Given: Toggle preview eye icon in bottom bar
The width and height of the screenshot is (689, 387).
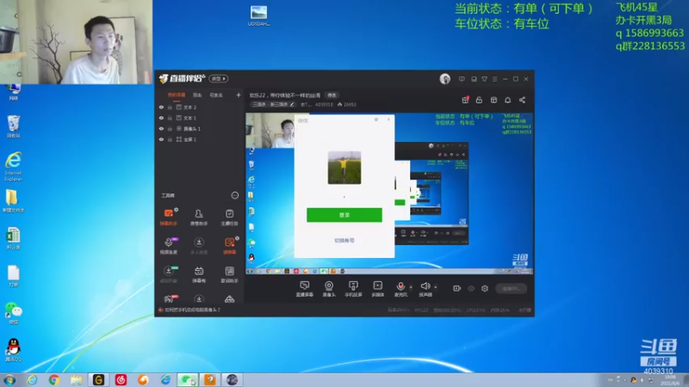Looking at the screenshot, I should point(471,288).
